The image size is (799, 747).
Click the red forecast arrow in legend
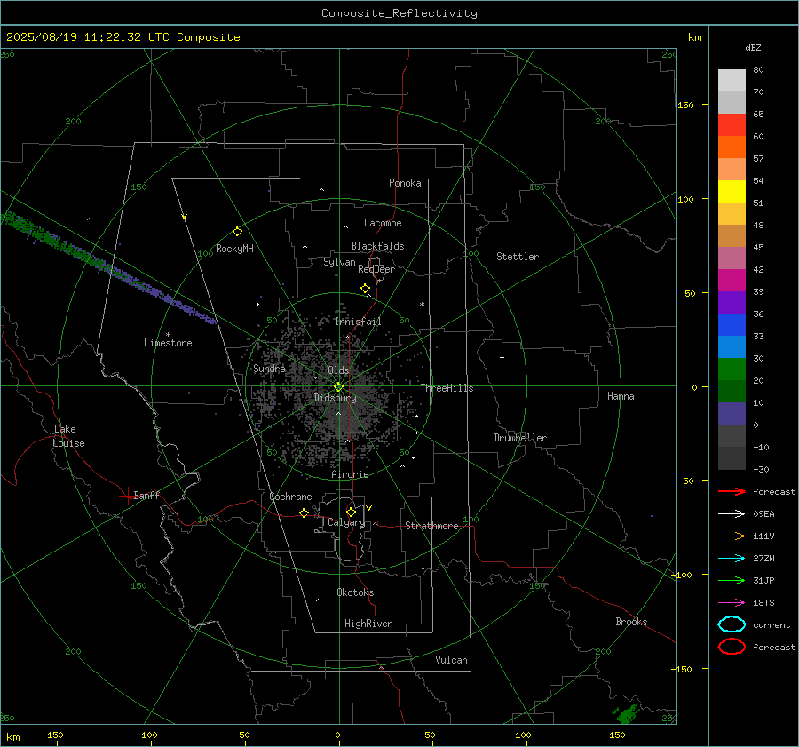point(732,491)
